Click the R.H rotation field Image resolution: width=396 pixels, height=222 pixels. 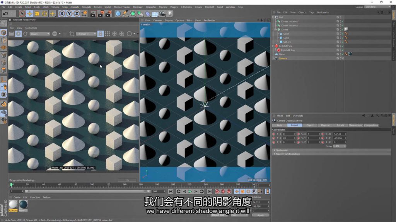tap(340, 134)
